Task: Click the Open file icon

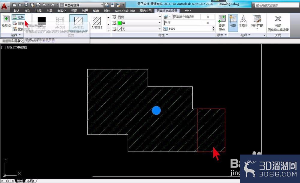Action: pos(20,5)
